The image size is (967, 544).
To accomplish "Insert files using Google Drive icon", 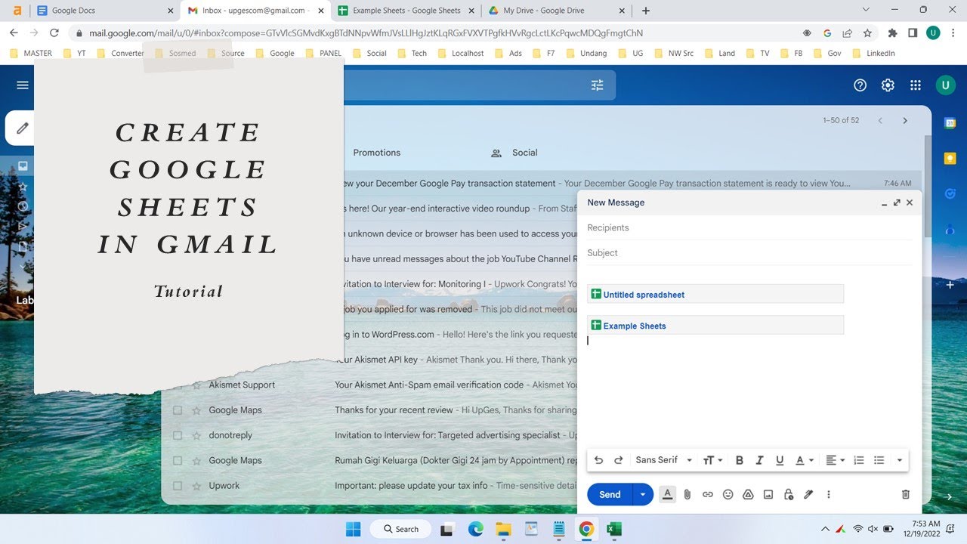I will (748, 494).
